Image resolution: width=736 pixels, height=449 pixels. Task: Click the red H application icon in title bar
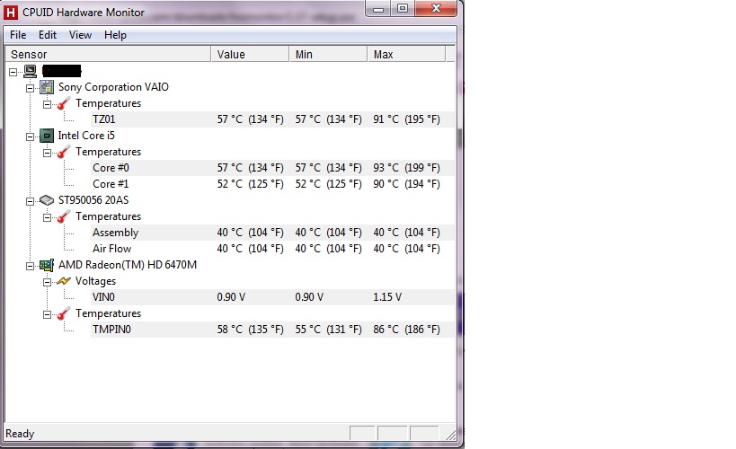10,13
